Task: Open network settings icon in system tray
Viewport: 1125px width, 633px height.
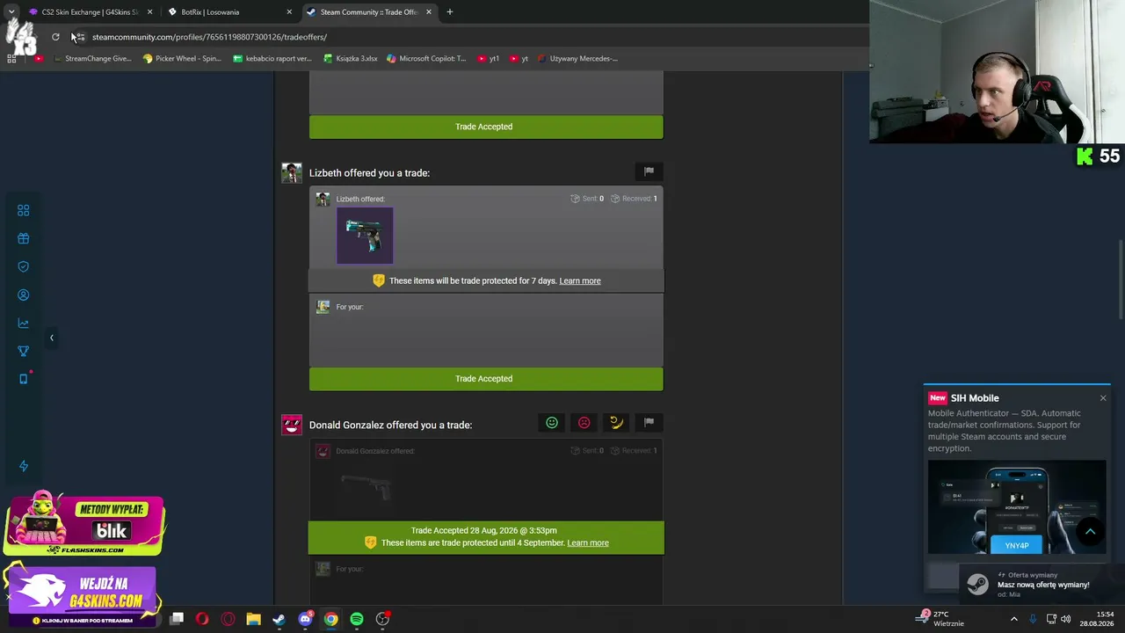Action: 1051,619
